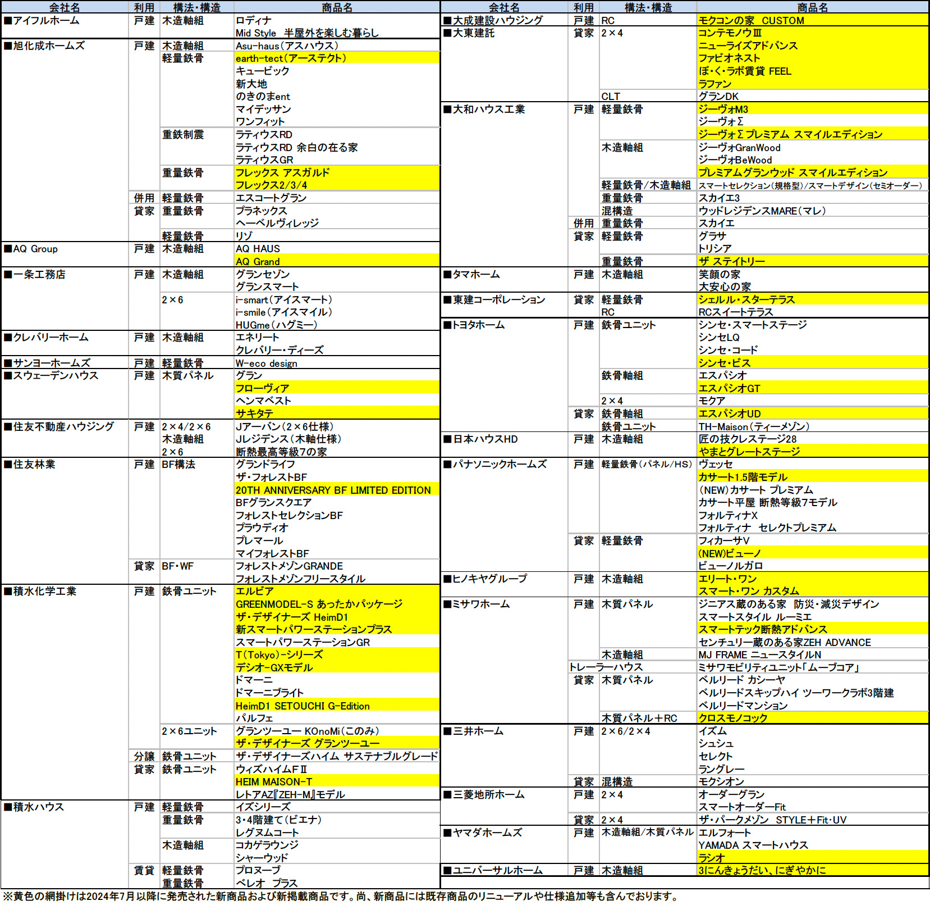Click the 積水化学工業 company name cell

[45, 592]
